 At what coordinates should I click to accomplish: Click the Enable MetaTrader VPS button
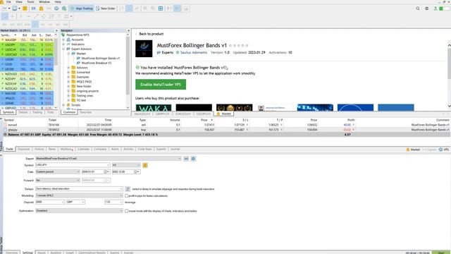(x=161, y=85)
